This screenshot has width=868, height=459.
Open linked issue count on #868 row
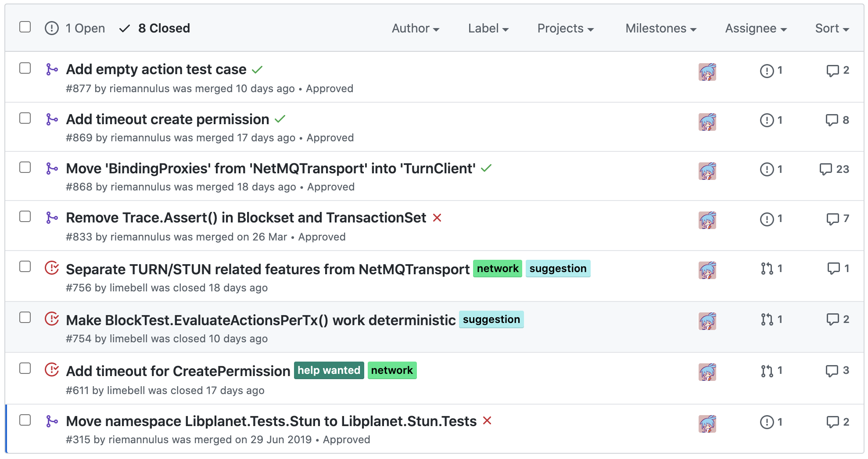tap(771, 169)
